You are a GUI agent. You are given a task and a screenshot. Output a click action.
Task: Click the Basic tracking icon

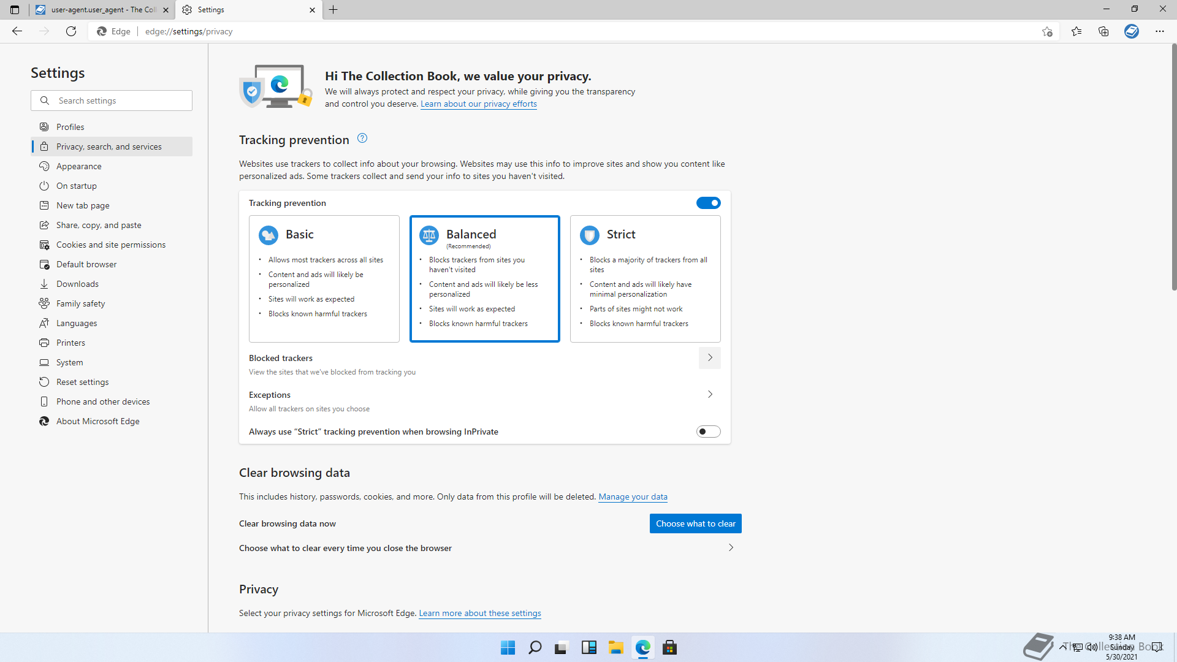click(269, 235)
